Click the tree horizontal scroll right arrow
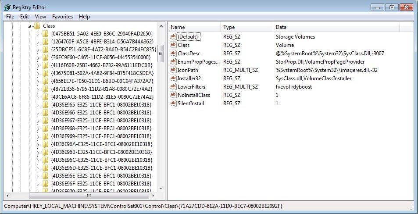Viewport: 418px width, 214px height. 153,196
